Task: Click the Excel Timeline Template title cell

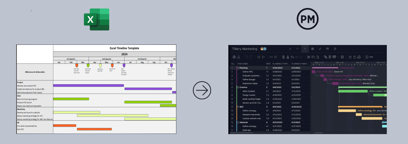Action: 124,48
